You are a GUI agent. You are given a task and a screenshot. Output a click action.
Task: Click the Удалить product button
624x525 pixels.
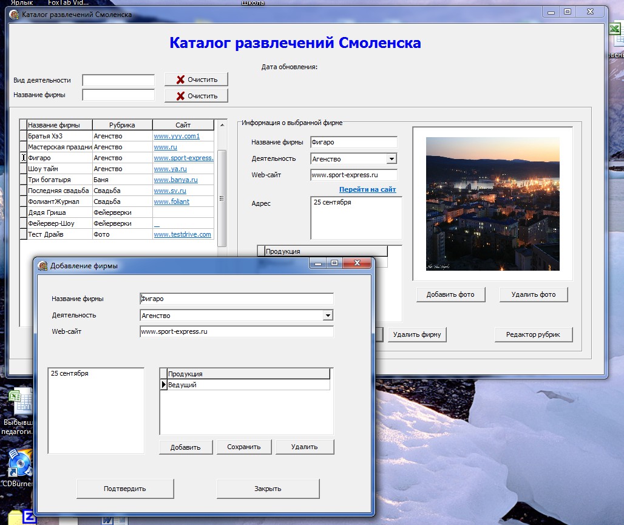point(305,447)
